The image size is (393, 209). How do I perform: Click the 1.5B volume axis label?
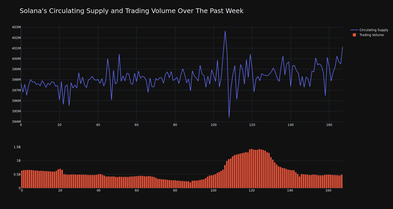[x=17, y=147]
